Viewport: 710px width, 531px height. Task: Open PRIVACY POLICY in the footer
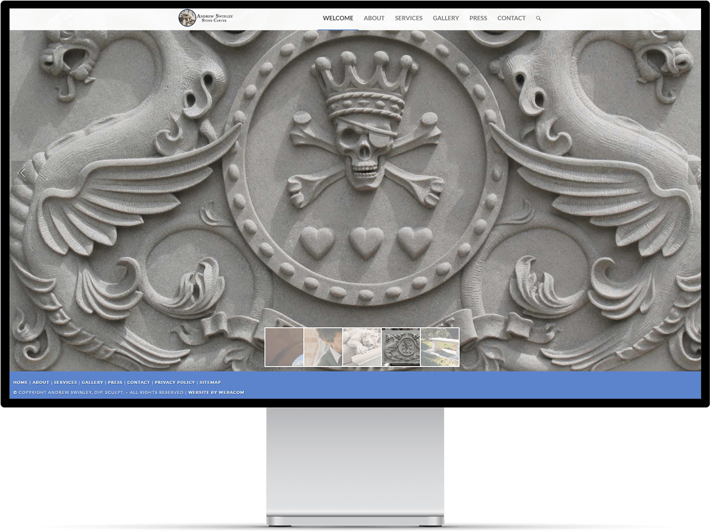[x=175, y=382]
